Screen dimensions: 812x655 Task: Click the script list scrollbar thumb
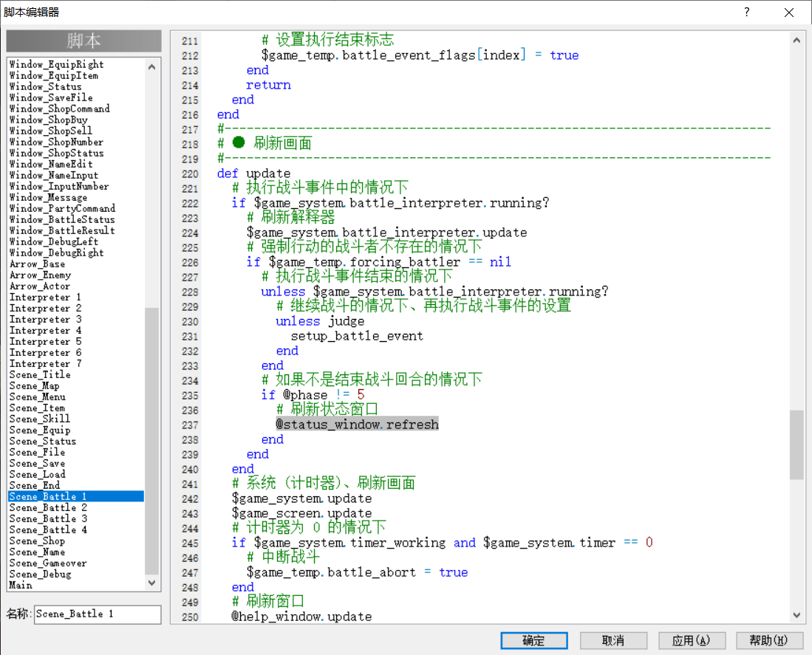[151, 441]
